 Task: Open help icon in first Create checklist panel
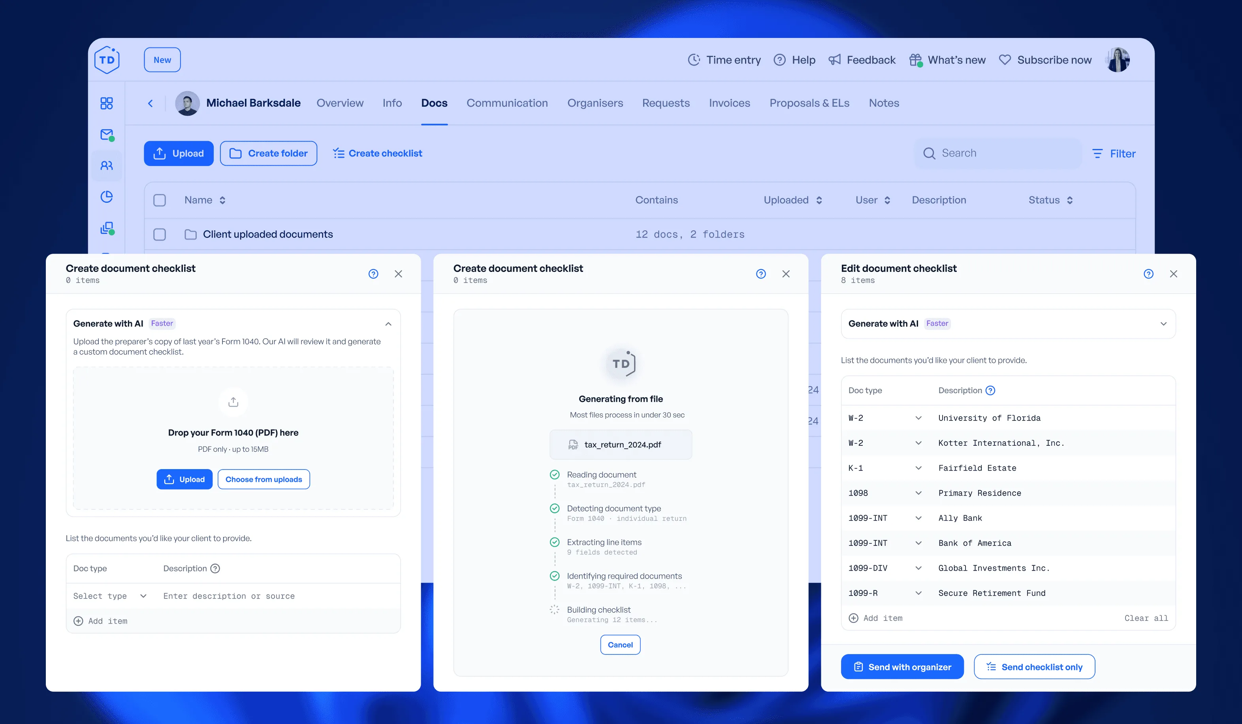pyautogui.click(x=373, y=274)
